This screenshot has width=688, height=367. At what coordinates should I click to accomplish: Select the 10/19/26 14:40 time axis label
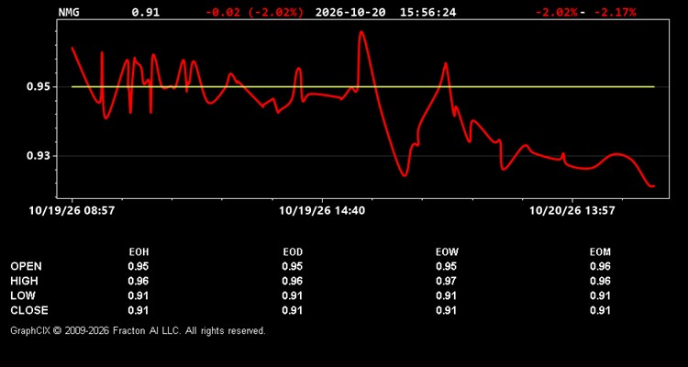click(322, 210)
